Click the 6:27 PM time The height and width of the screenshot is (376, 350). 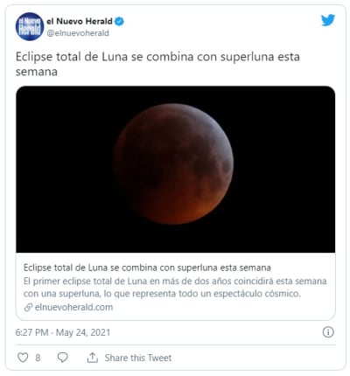(x=31, y=332)
